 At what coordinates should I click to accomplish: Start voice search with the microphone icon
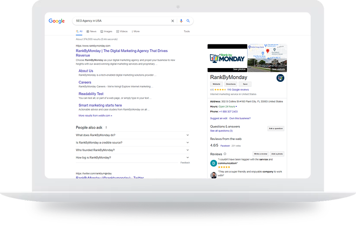click(x=181, y=21)
